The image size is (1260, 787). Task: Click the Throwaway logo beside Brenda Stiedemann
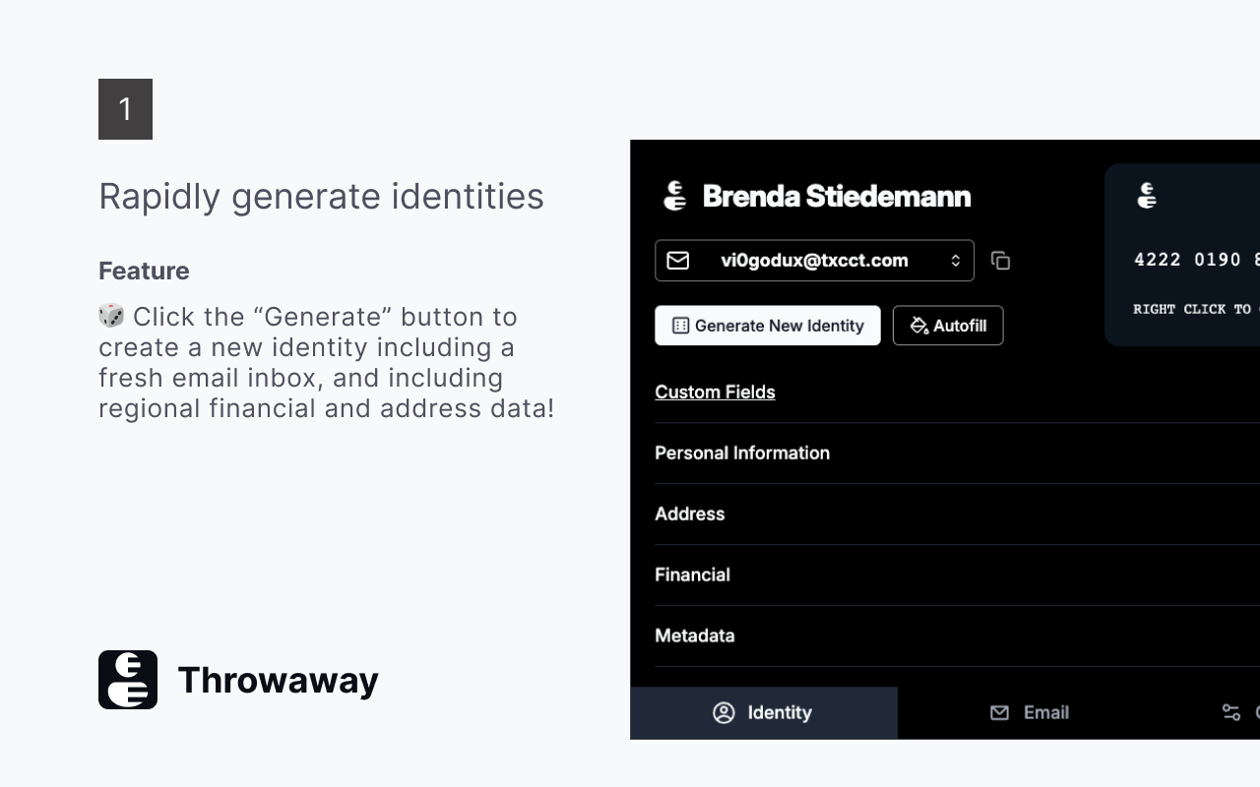pyautogui.click(x=674, y=196)
